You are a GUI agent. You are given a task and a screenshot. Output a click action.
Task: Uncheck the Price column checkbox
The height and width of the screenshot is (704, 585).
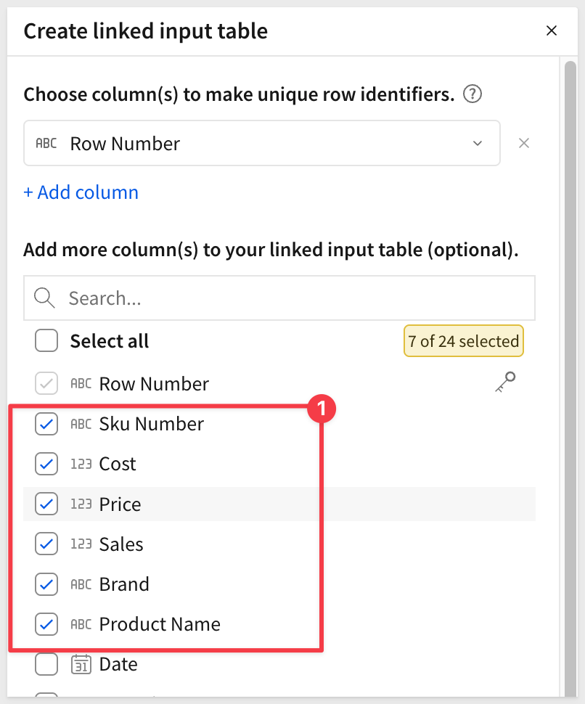point(46,504)
